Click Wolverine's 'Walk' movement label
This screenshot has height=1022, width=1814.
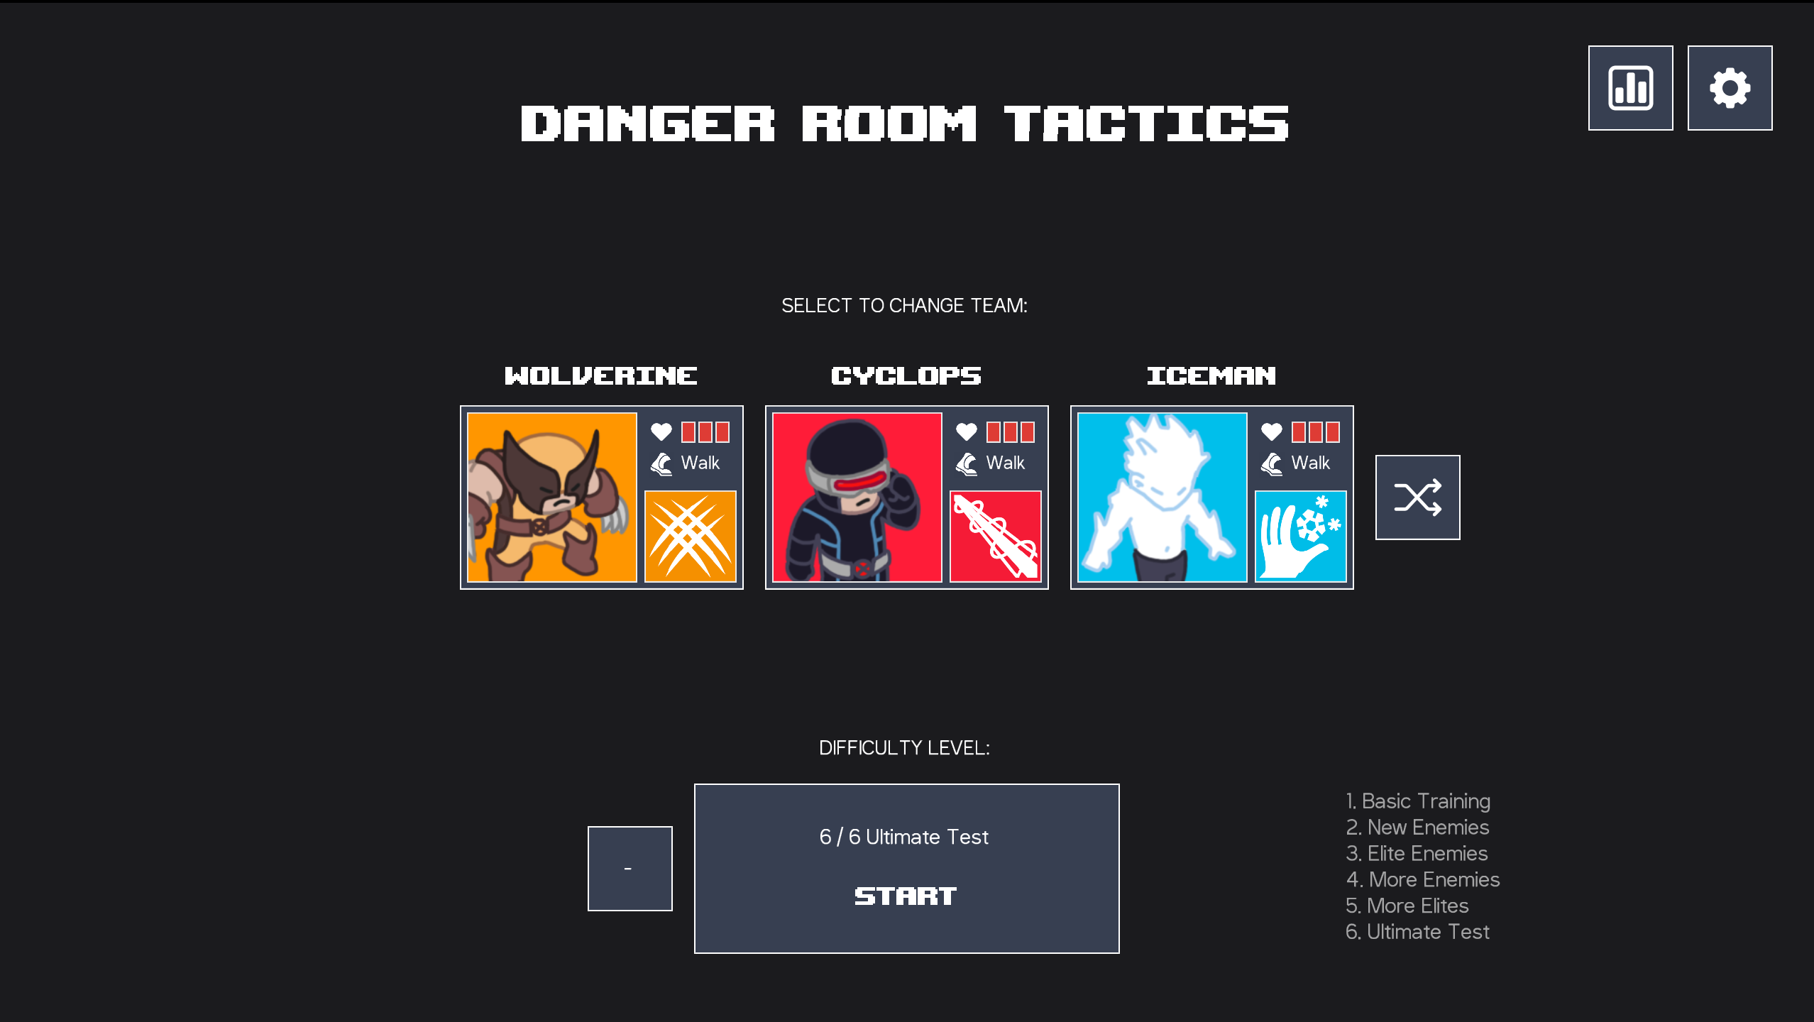tap(700, 463)
